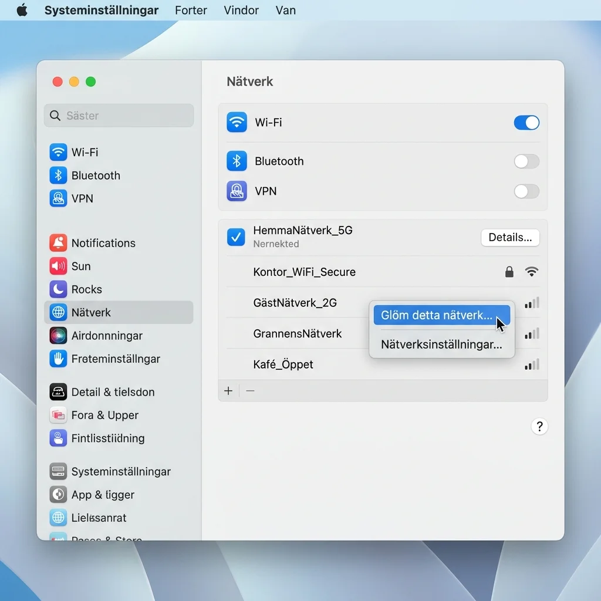This screenshot has width=601, height=601.
Task: Click Bluetooth icon in Nätverk panel
Action: [237, 161]
